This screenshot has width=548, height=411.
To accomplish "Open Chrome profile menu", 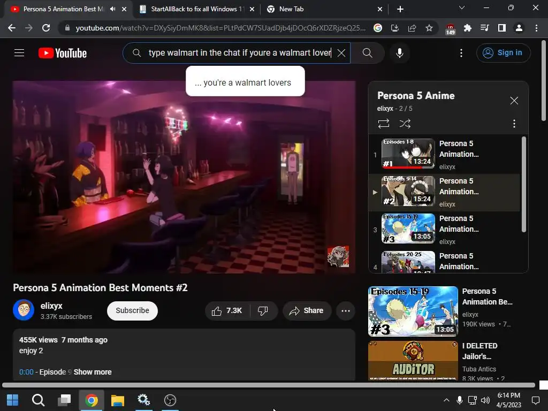I will tap(519, 28).
